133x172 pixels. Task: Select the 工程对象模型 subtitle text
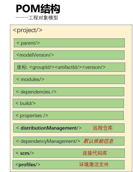pos(43,18)
